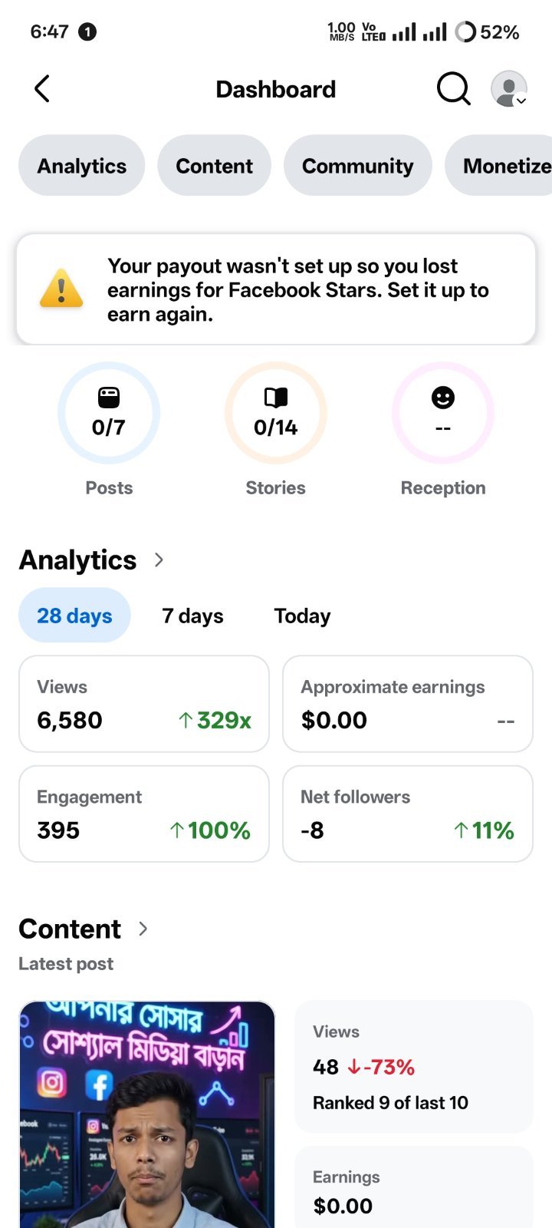
Task: Open the payout setup warning banner
Action: [276, 289]
